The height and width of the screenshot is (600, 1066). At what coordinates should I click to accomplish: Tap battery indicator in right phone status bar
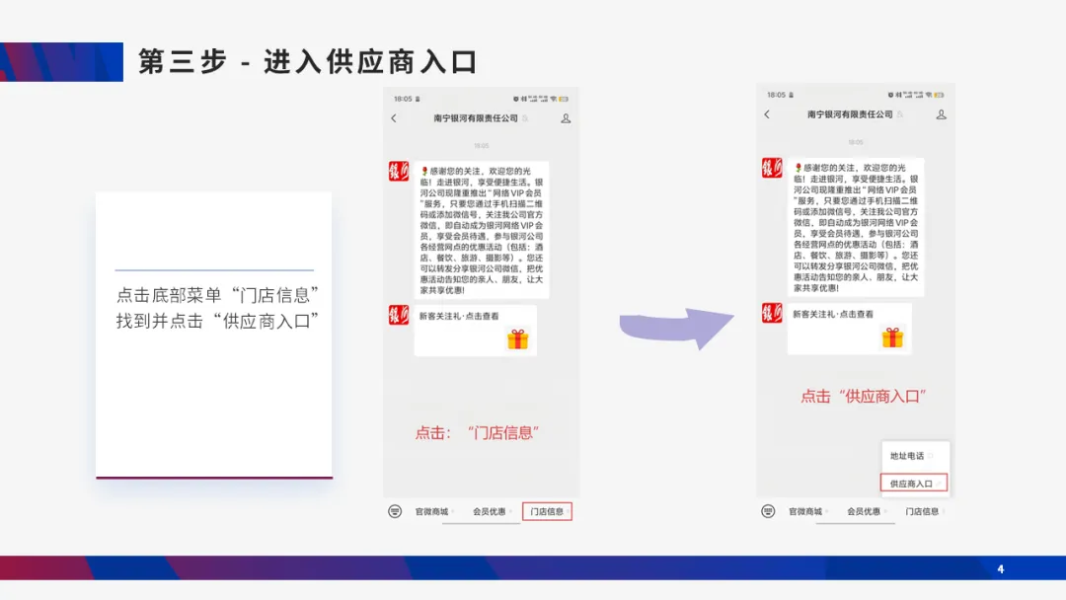(x=939, y=95)
